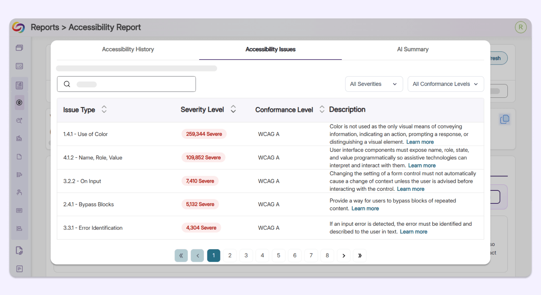Open the browser layout sidebar icon

pos(19,66)
